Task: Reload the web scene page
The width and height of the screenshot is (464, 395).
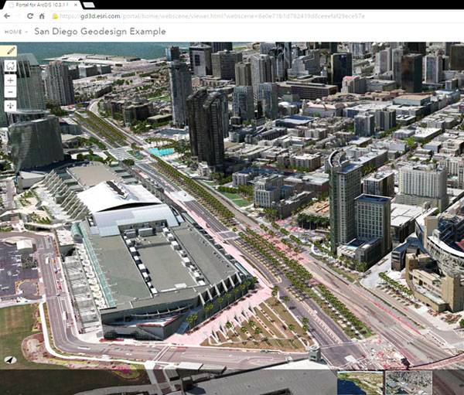Action: pyautogui.click(x=30, y=15)
